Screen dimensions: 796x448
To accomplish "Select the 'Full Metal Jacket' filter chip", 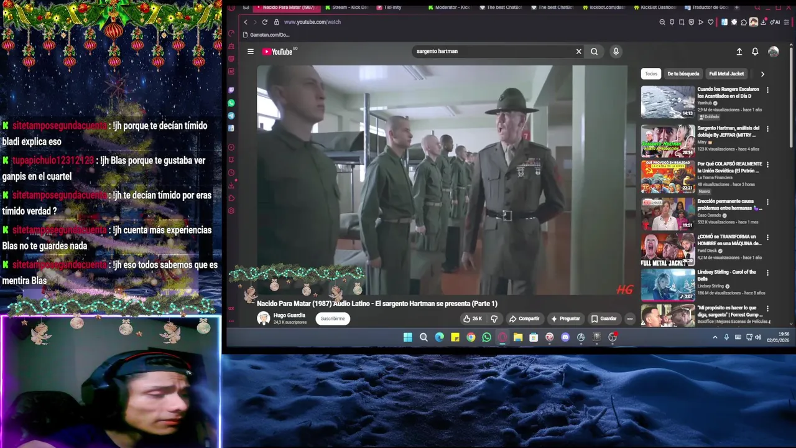I will (726, 74).
